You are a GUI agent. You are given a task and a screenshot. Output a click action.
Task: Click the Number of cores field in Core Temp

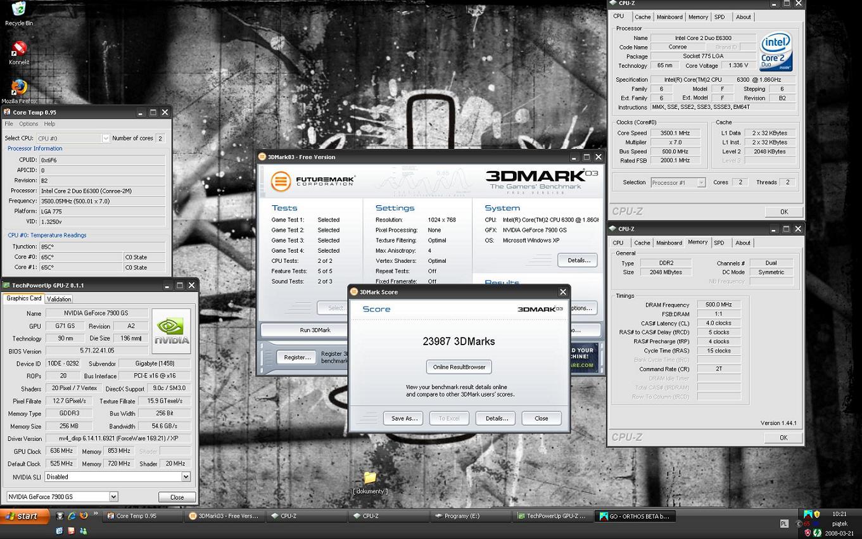[x=160, y=138]
